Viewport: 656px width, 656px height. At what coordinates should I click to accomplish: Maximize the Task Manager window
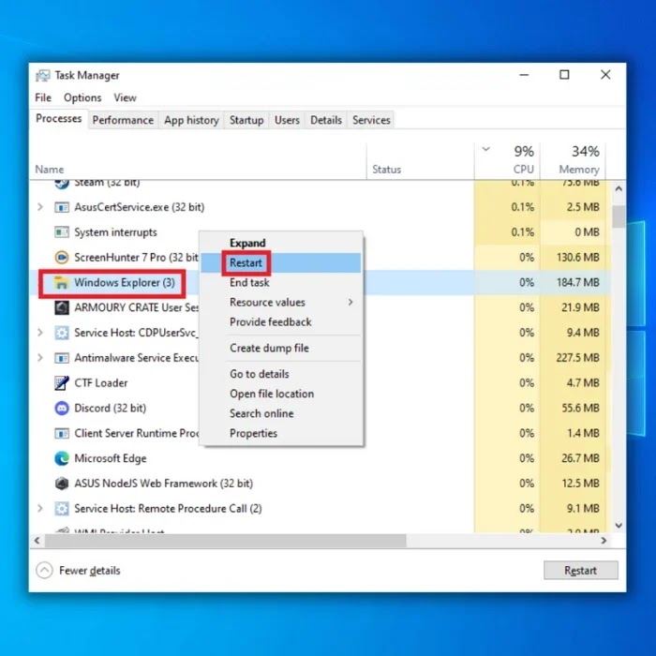tap(564, 75)
